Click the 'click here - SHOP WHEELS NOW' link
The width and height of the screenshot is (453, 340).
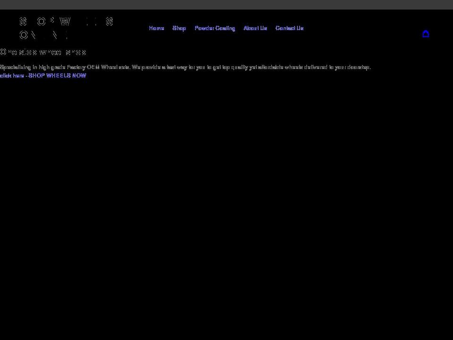point(43,76)
